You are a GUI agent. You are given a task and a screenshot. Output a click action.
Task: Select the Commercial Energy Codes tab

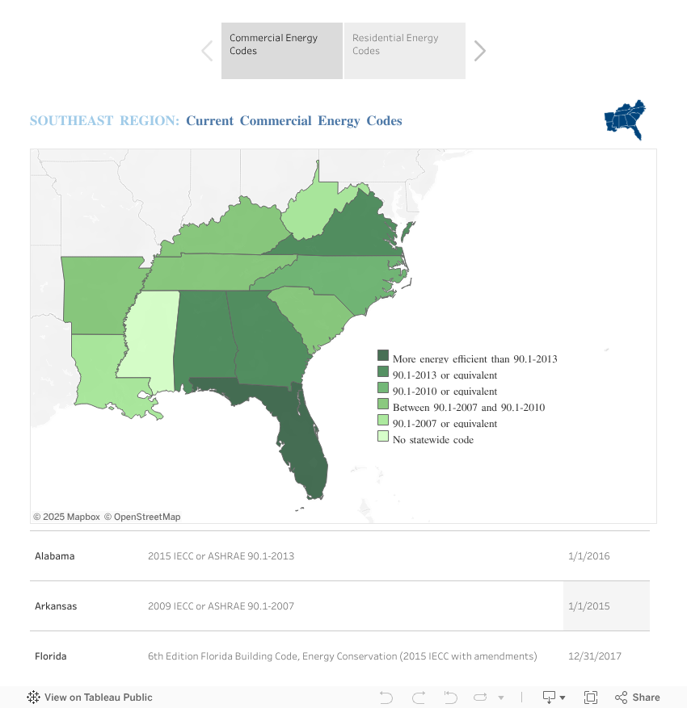click(281, 50)
